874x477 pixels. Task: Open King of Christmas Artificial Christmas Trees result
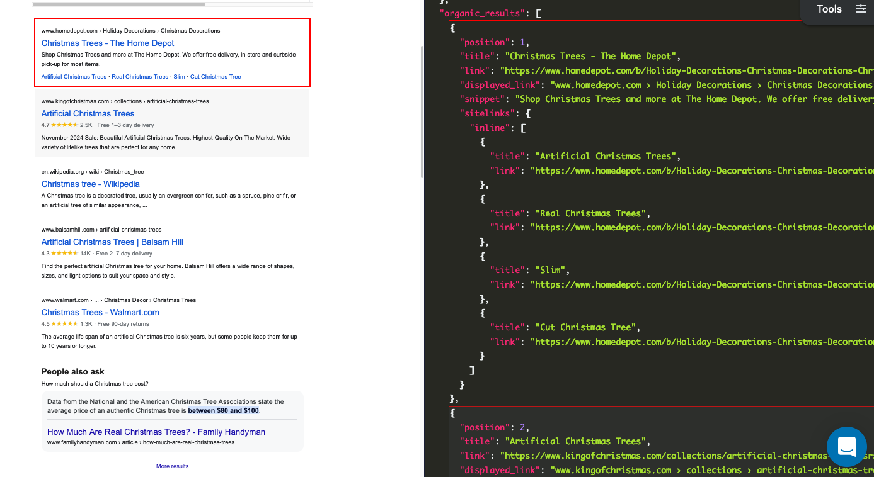point(88,113)
